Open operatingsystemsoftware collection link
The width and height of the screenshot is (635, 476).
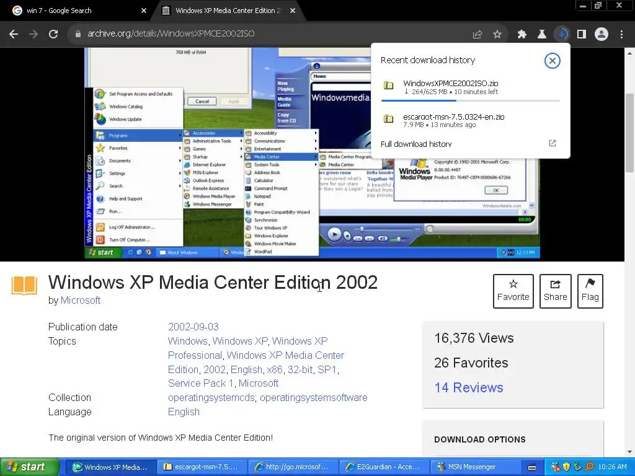pyautogui.click(x=313, y=397)
